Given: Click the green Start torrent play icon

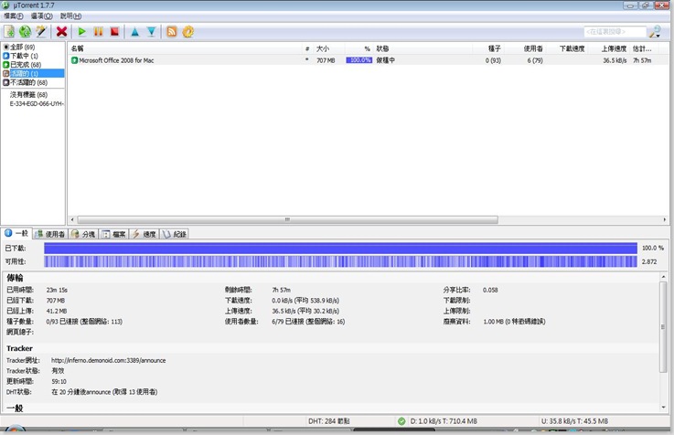Looking at the screenshot, I should pos(81,31).
